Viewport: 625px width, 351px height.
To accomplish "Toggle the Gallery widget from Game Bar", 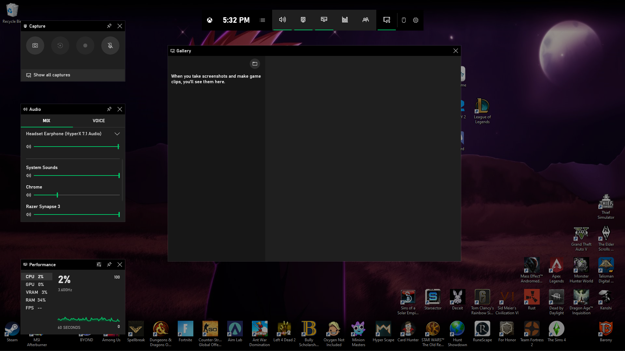I will pyautogui.click(x=387, y=20).
